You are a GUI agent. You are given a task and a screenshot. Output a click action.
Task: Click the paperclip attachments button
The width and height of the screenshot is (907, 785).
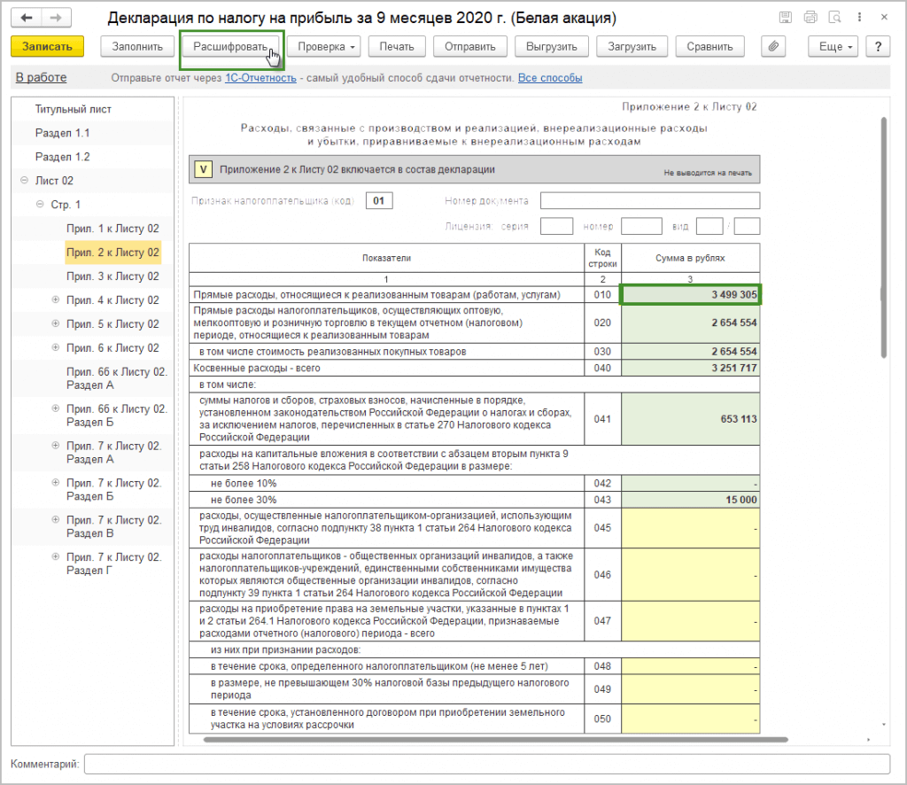(x=773, y=47)
